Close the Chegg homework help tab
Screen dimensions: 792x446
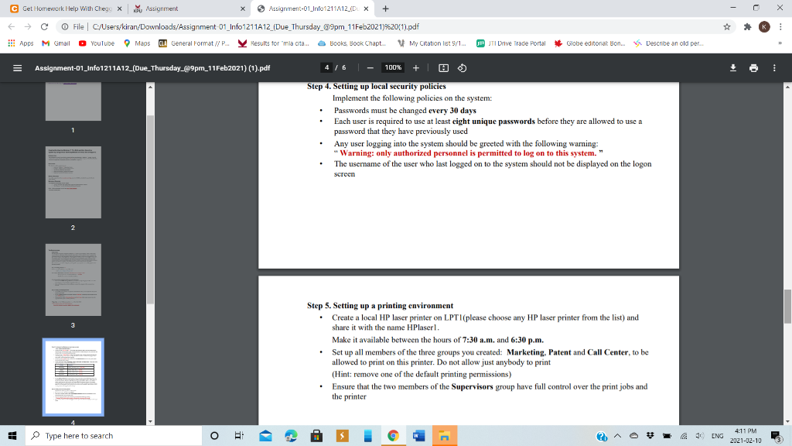click(x=119, y=9)
